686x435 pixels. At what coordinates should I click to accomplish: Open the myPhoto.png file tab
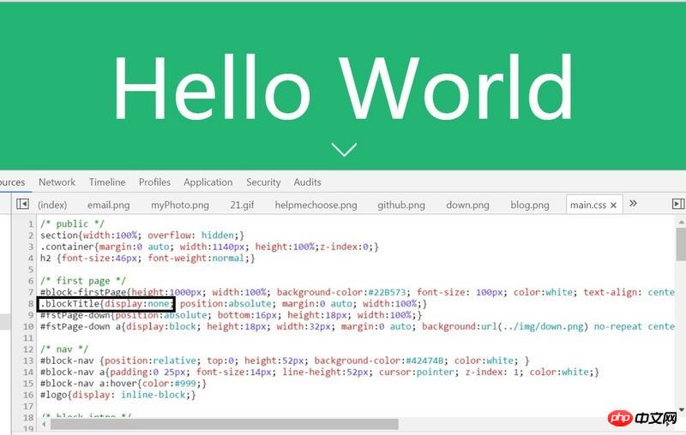tap(180, 205)
